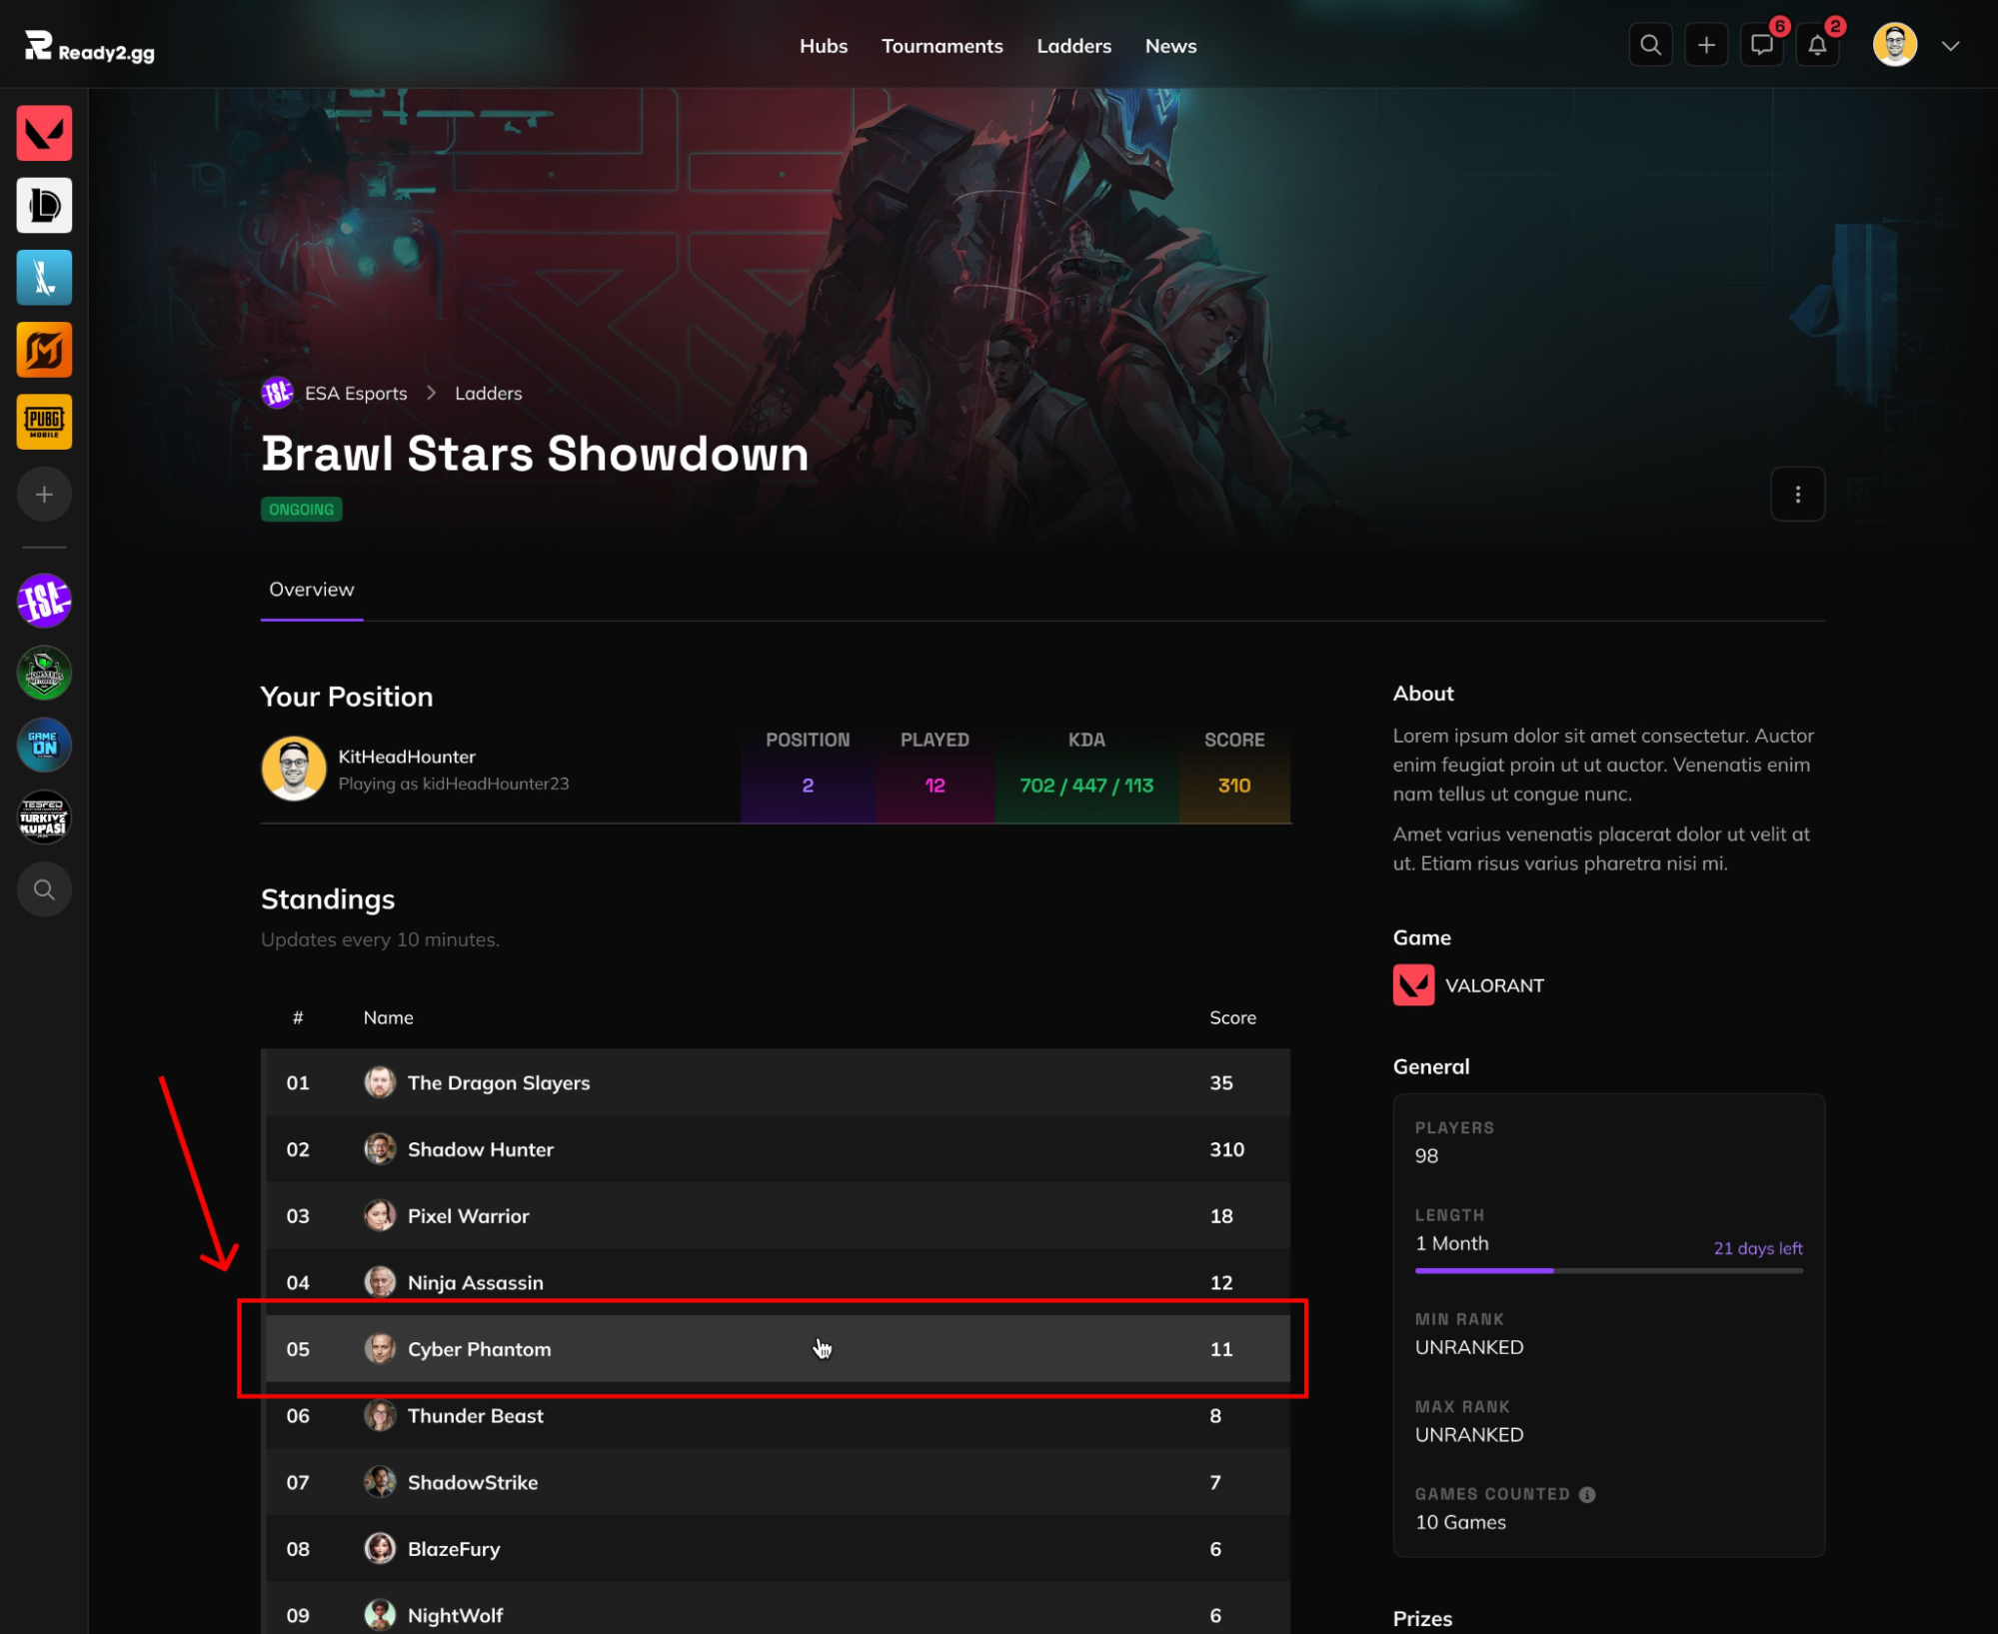Open the PUBG Mobile sidebar icon

click(x=44, y=422)
